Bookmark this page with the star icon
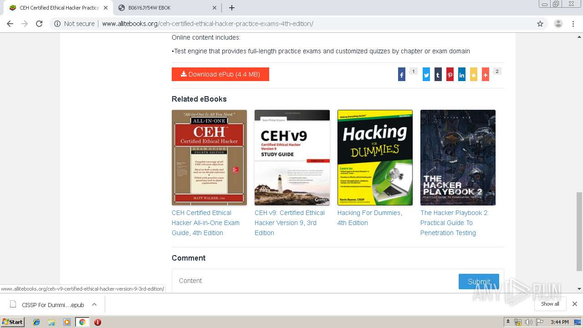Screen dimensions: 583x328 click(x=540, y=24)
